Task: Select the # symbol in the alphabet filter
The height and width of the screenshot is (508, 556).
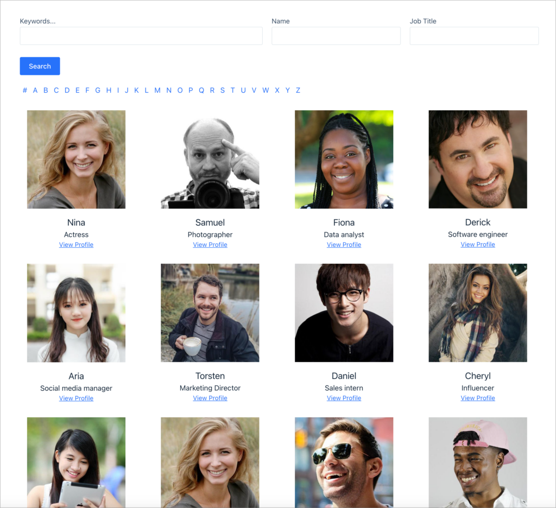Action: (x=24, y=90)
